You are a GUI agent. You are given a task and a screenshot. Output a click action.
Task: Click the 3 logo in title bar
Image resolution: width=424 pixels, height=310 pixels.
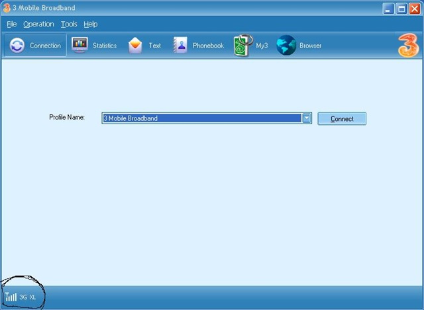7,8
